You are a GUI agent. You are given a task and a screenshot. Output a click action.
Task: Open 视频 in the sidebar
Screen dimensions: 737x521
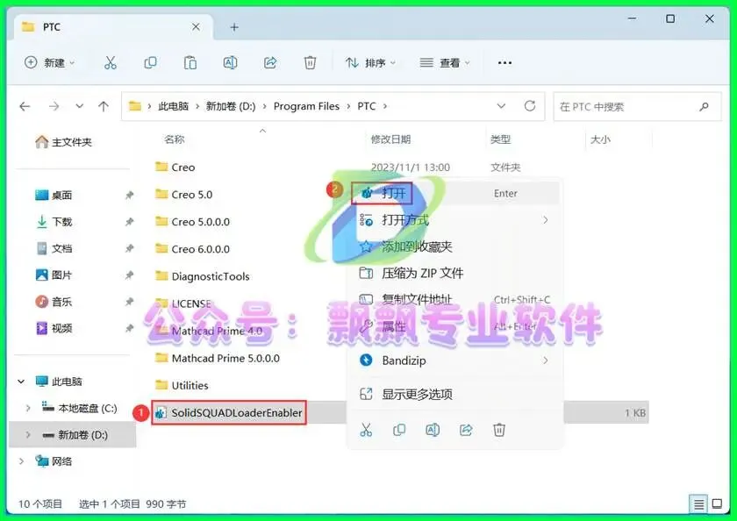pyautogui.click(x=54, y=328)
